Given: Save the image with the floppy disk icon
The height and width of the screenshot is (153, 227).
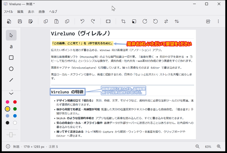Looking at the screenshot, I should coord(20,21).
